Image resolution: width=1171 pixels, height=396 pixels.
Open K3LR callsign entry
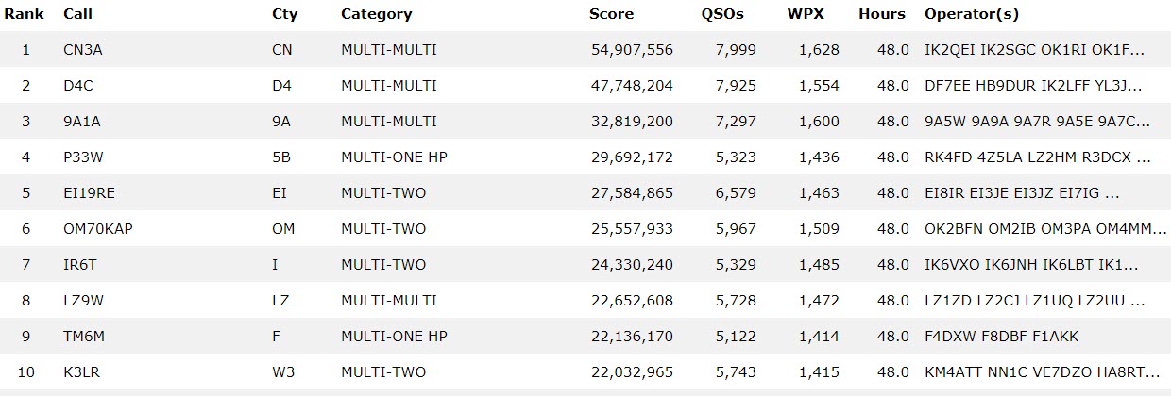coord(81,372)
